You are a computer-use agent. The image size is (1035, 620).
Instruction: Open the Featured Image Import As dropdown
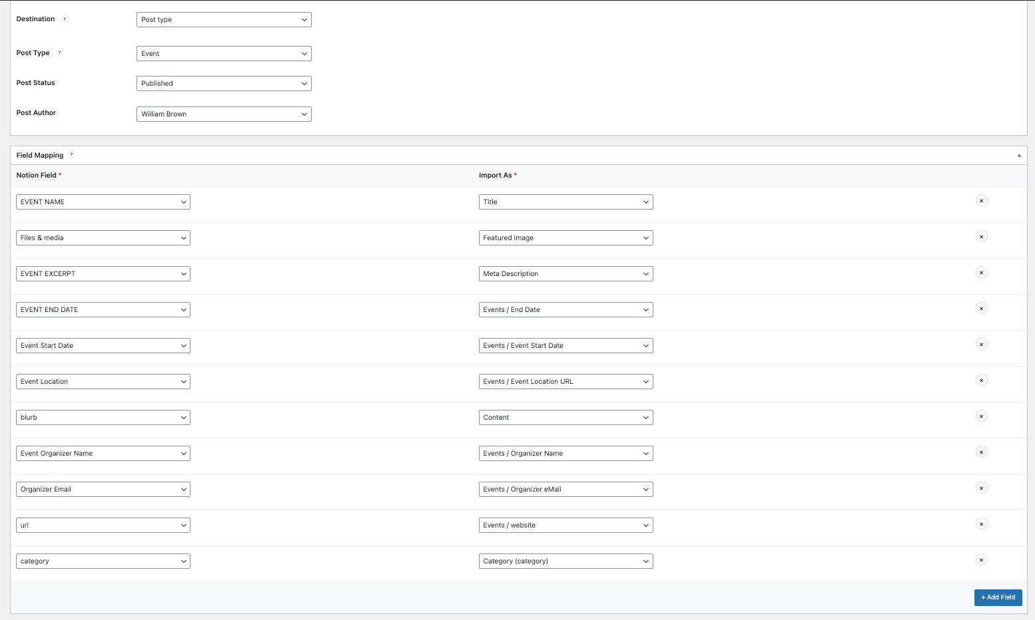566,237
